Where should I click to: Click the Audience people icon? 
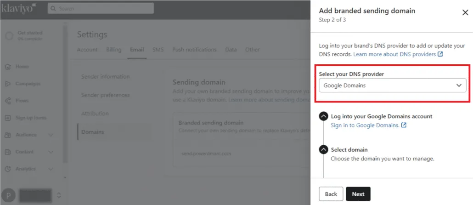tap(8, 135)
